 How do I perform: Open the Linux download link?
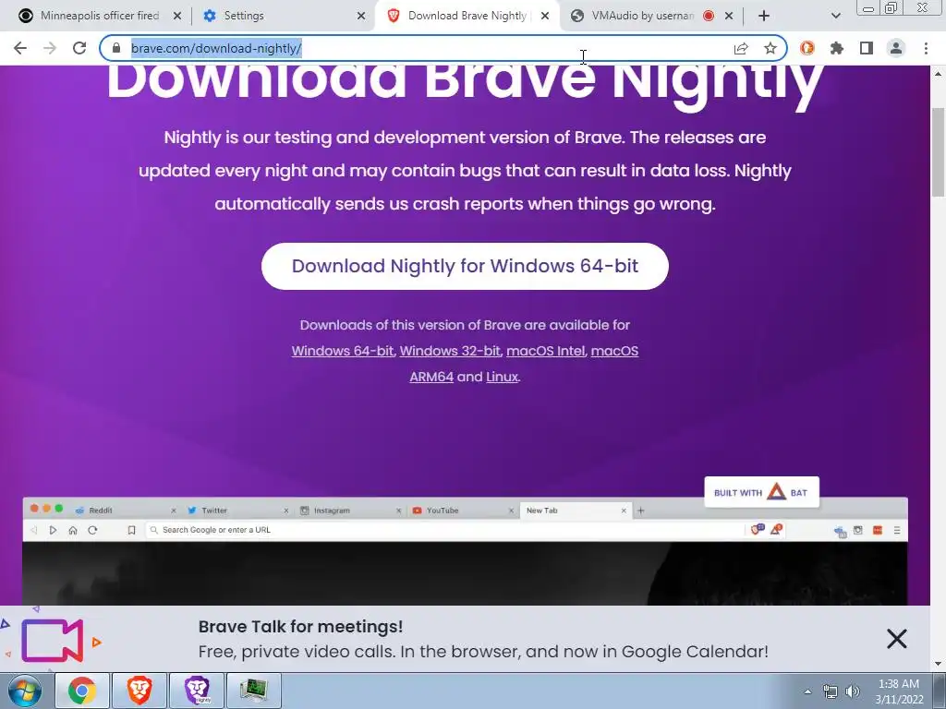coord(502,377)
